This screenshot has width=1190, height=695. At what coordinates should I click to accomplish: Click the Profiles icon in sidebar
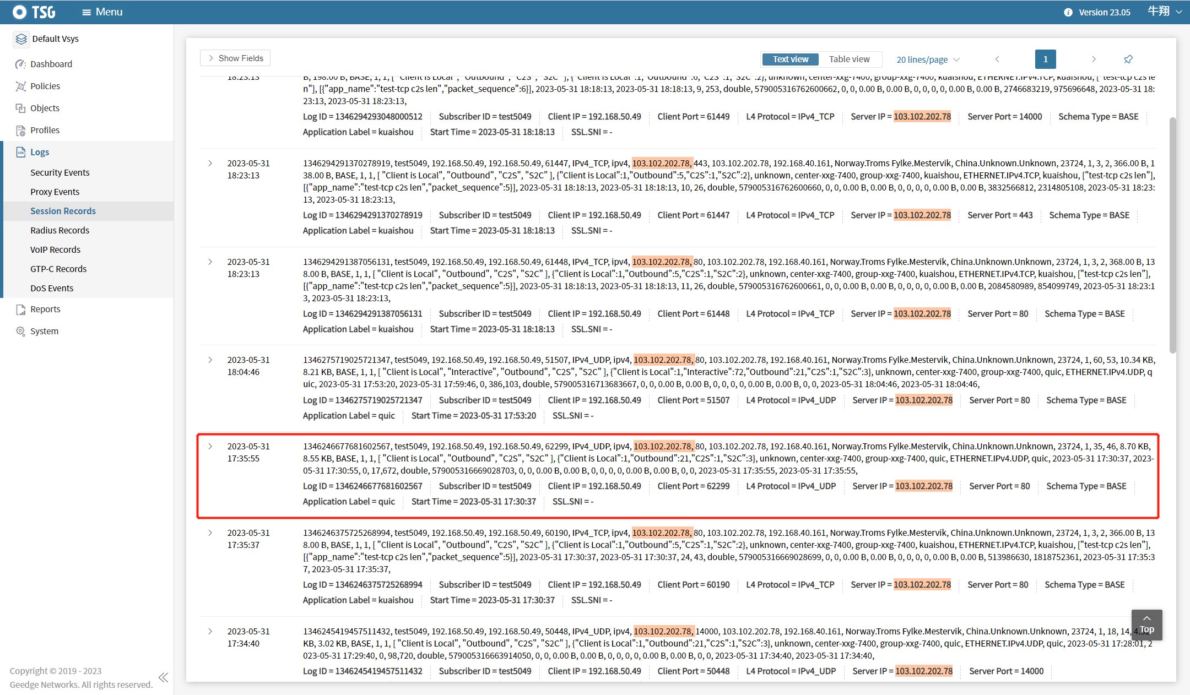point(20,130)
